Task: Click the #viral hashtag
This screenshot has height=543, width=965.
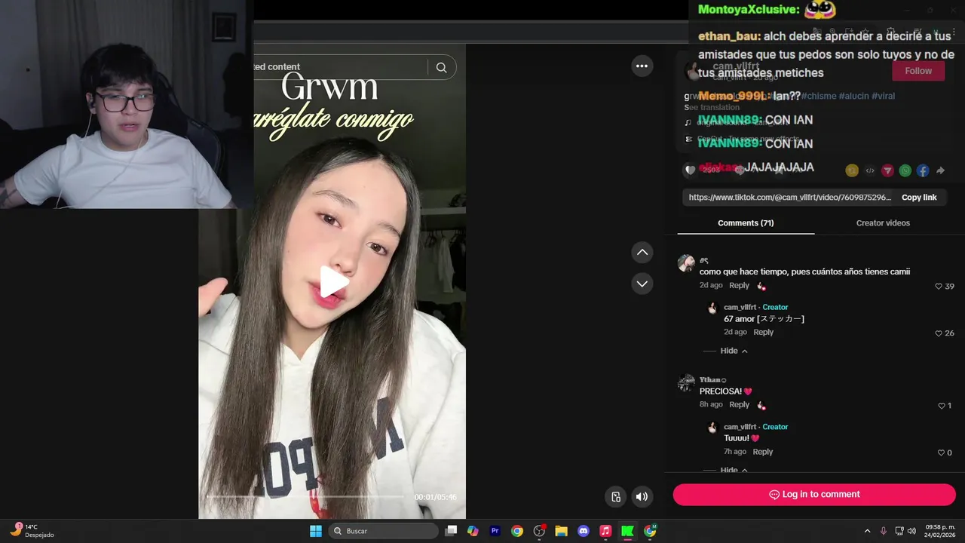Action: (883, 97)
